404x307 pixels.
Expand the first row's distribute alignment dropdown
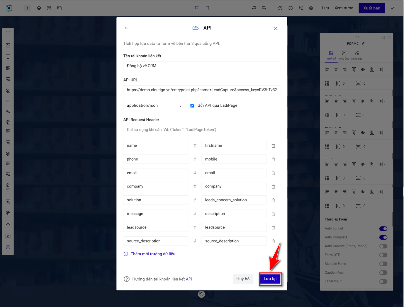[382, 69]
